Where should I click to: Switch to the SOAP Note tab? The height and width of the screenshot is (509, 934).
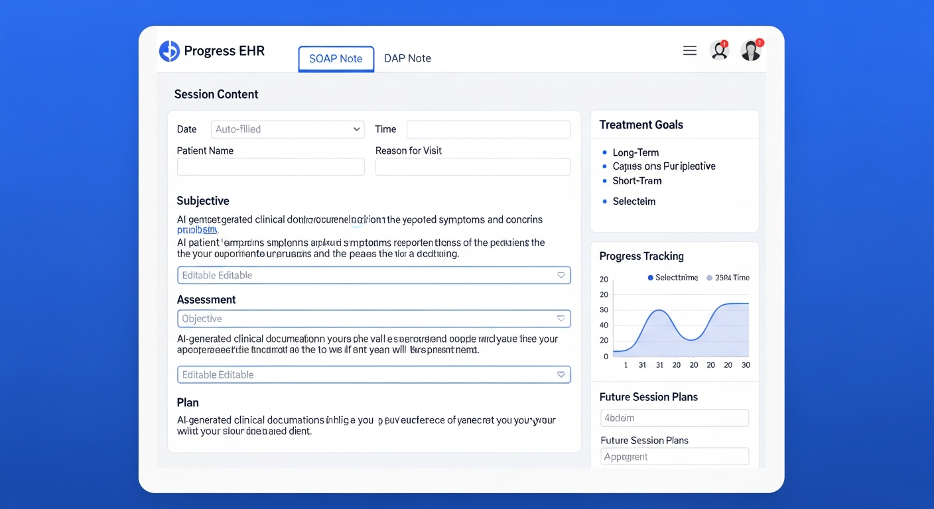[336, 58]
